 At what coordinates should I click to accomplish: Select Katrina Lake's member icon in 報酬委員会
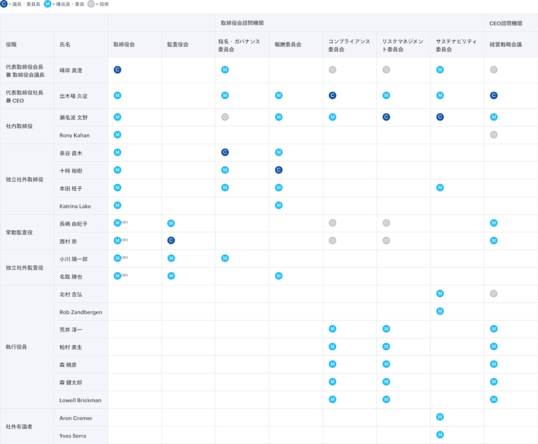click(x=278, y=206)
